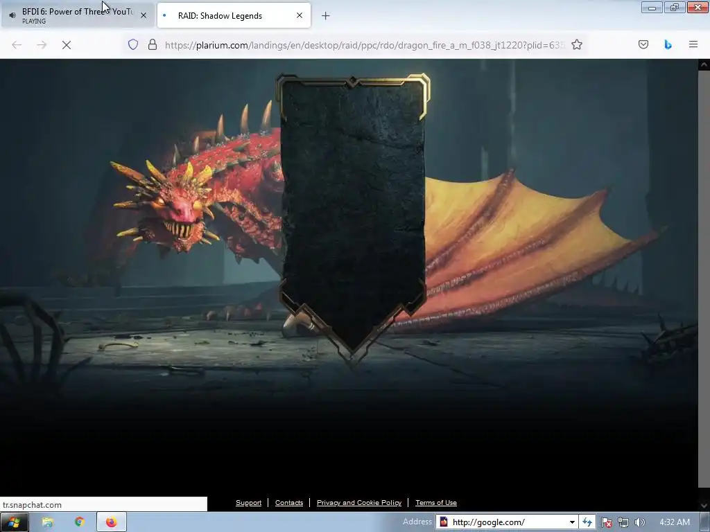Viewport: 710px width, 532px height.
Task: Click the taskbar Address field google.com
Action: click(507, 522)
